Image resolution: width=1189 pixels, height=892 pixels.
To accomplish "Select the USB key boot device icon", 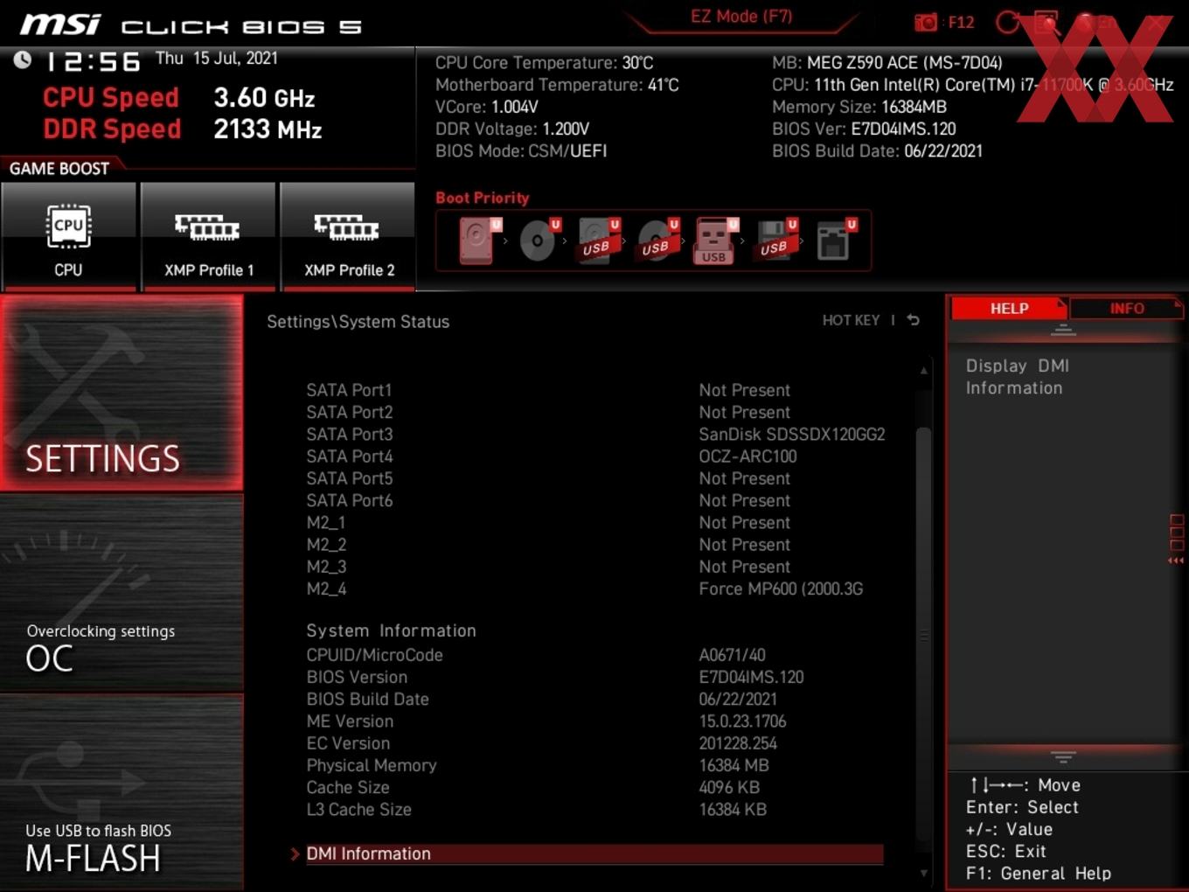I will [717, 240].
